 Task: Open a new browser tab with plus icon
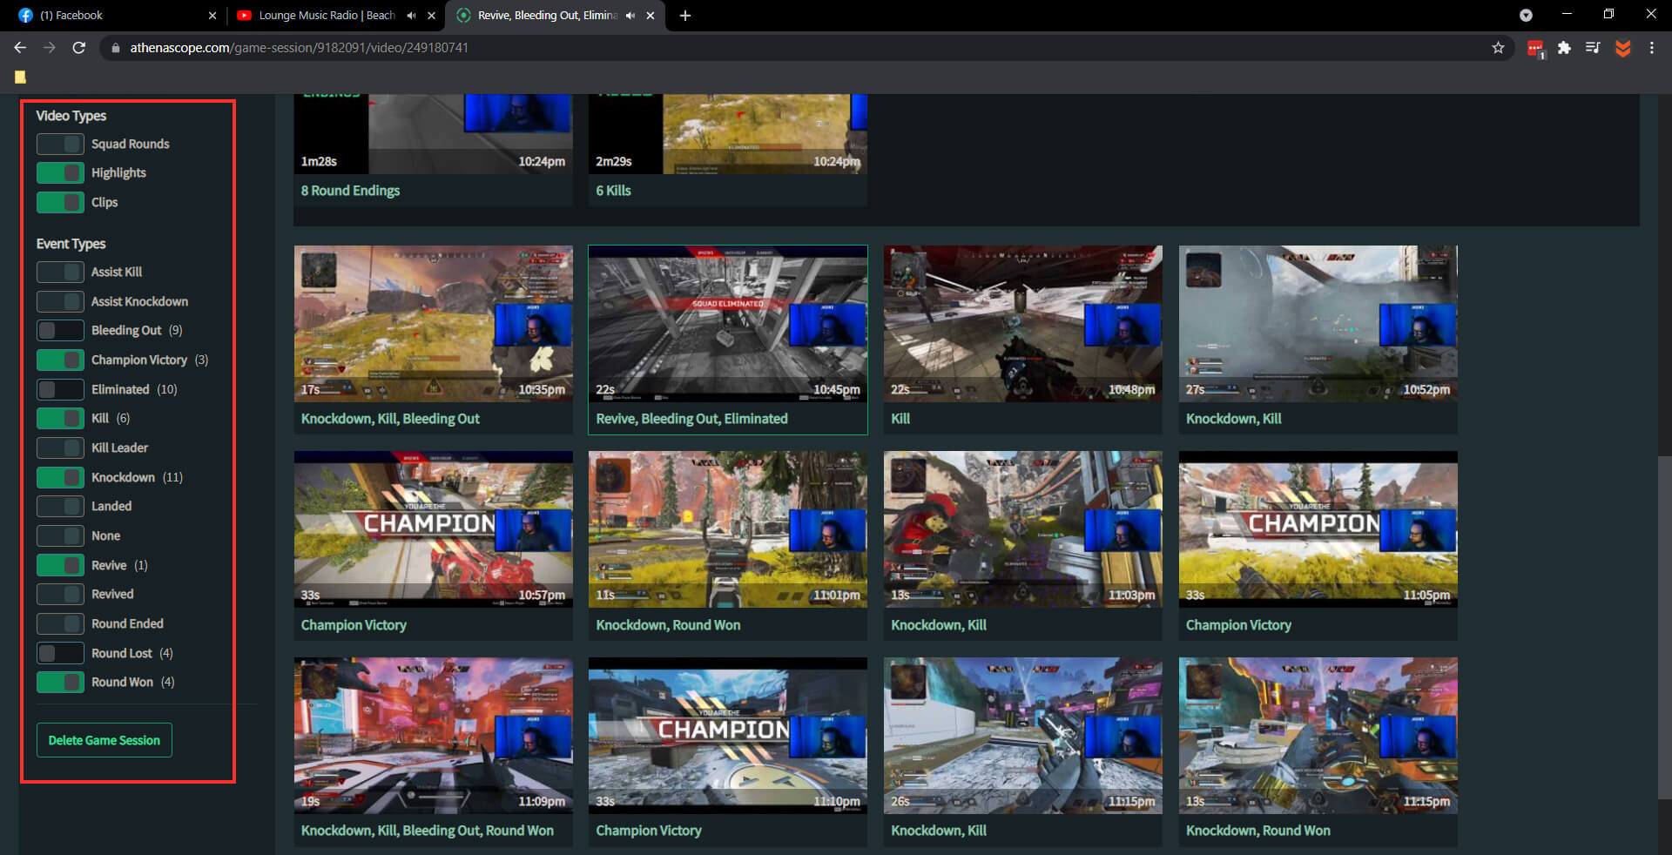pyautogui.click(x=685, y=16)
